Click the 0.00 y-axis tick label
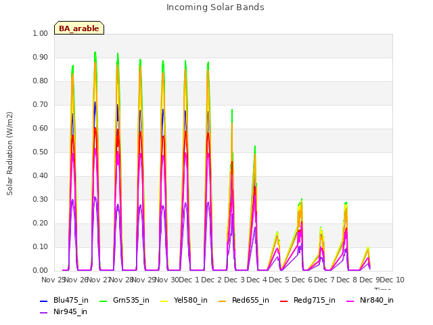 (41, 271)
